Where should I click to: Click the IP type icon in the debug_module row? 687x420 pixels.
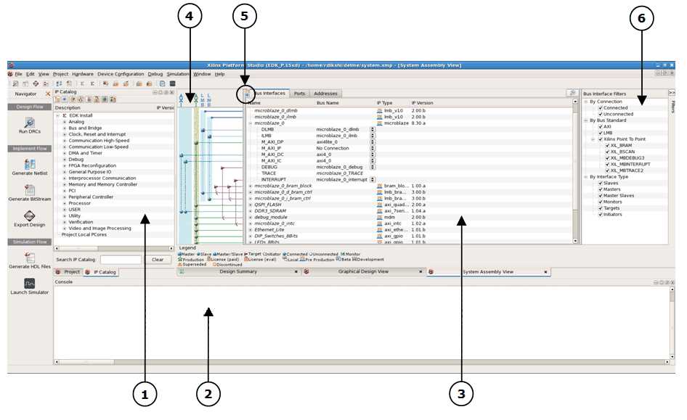pos(379,217)
